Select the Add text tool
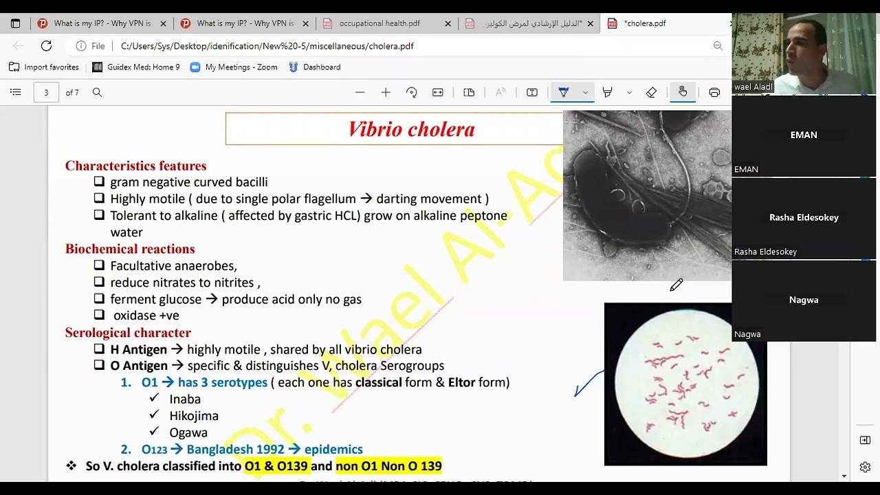The width and height of the screenshot is (880, 495). click(x=532, y=92)
